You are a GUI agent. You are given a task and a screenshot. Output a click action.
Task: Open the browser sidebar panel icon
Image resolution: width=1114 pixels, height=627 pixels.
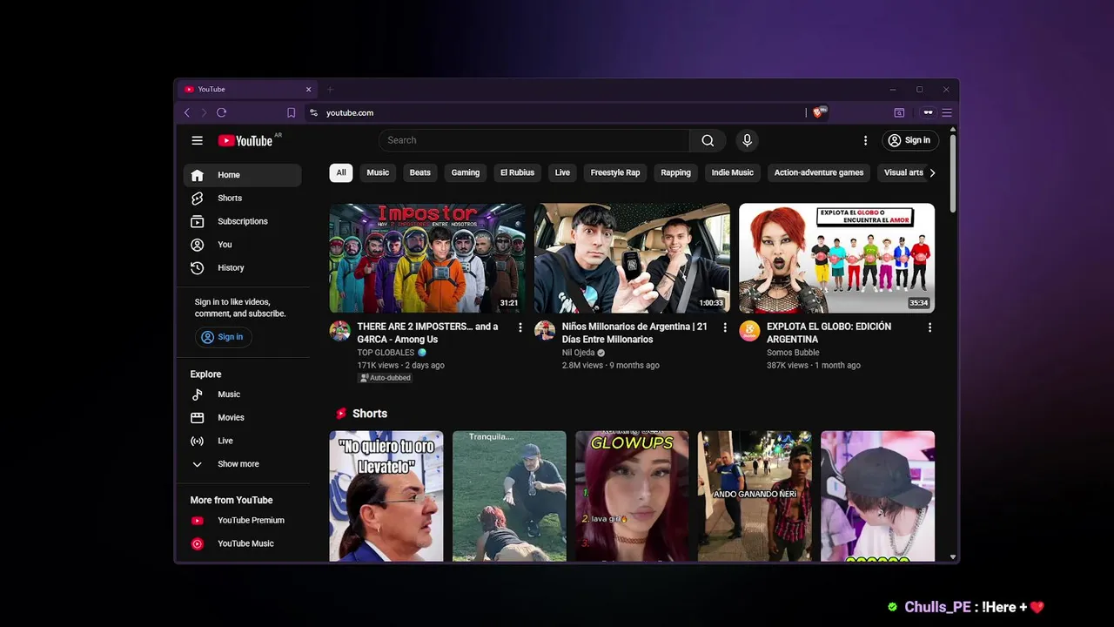click(x=899, y=112)
